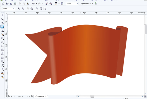Click the horizontal scrollbar right arrow
The image size is (147, 99).
coord(142,96)
